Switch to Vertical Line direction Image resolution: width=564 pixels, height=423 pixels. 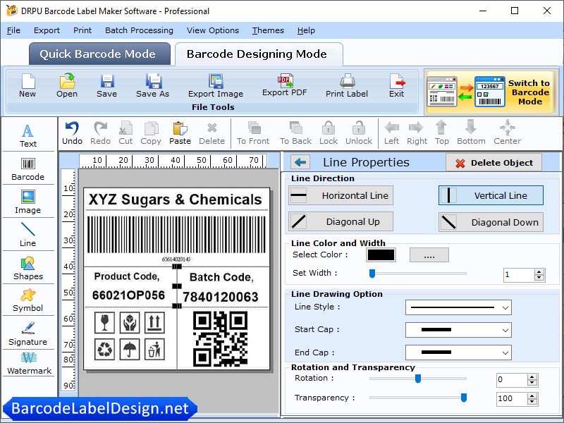[490, 195]
